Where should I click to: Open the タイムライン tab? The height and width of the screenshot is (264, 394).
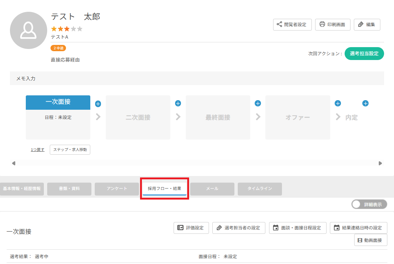pyautogui.click(x=259, y=189)
